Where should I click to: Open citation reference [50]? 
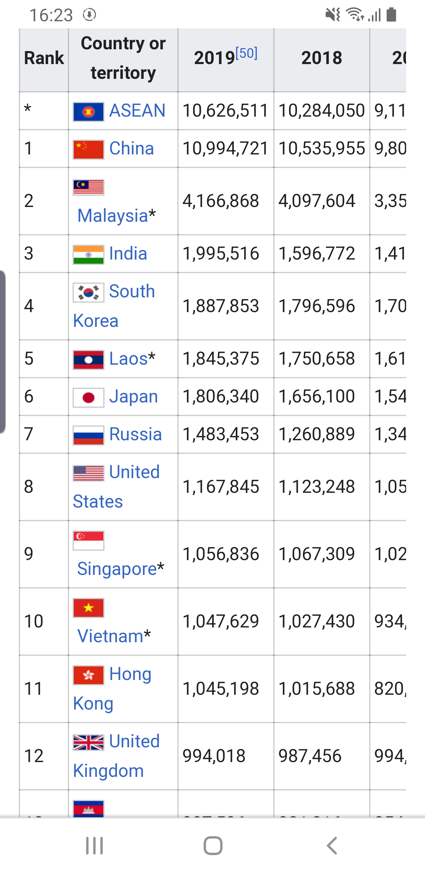point(246,53)
